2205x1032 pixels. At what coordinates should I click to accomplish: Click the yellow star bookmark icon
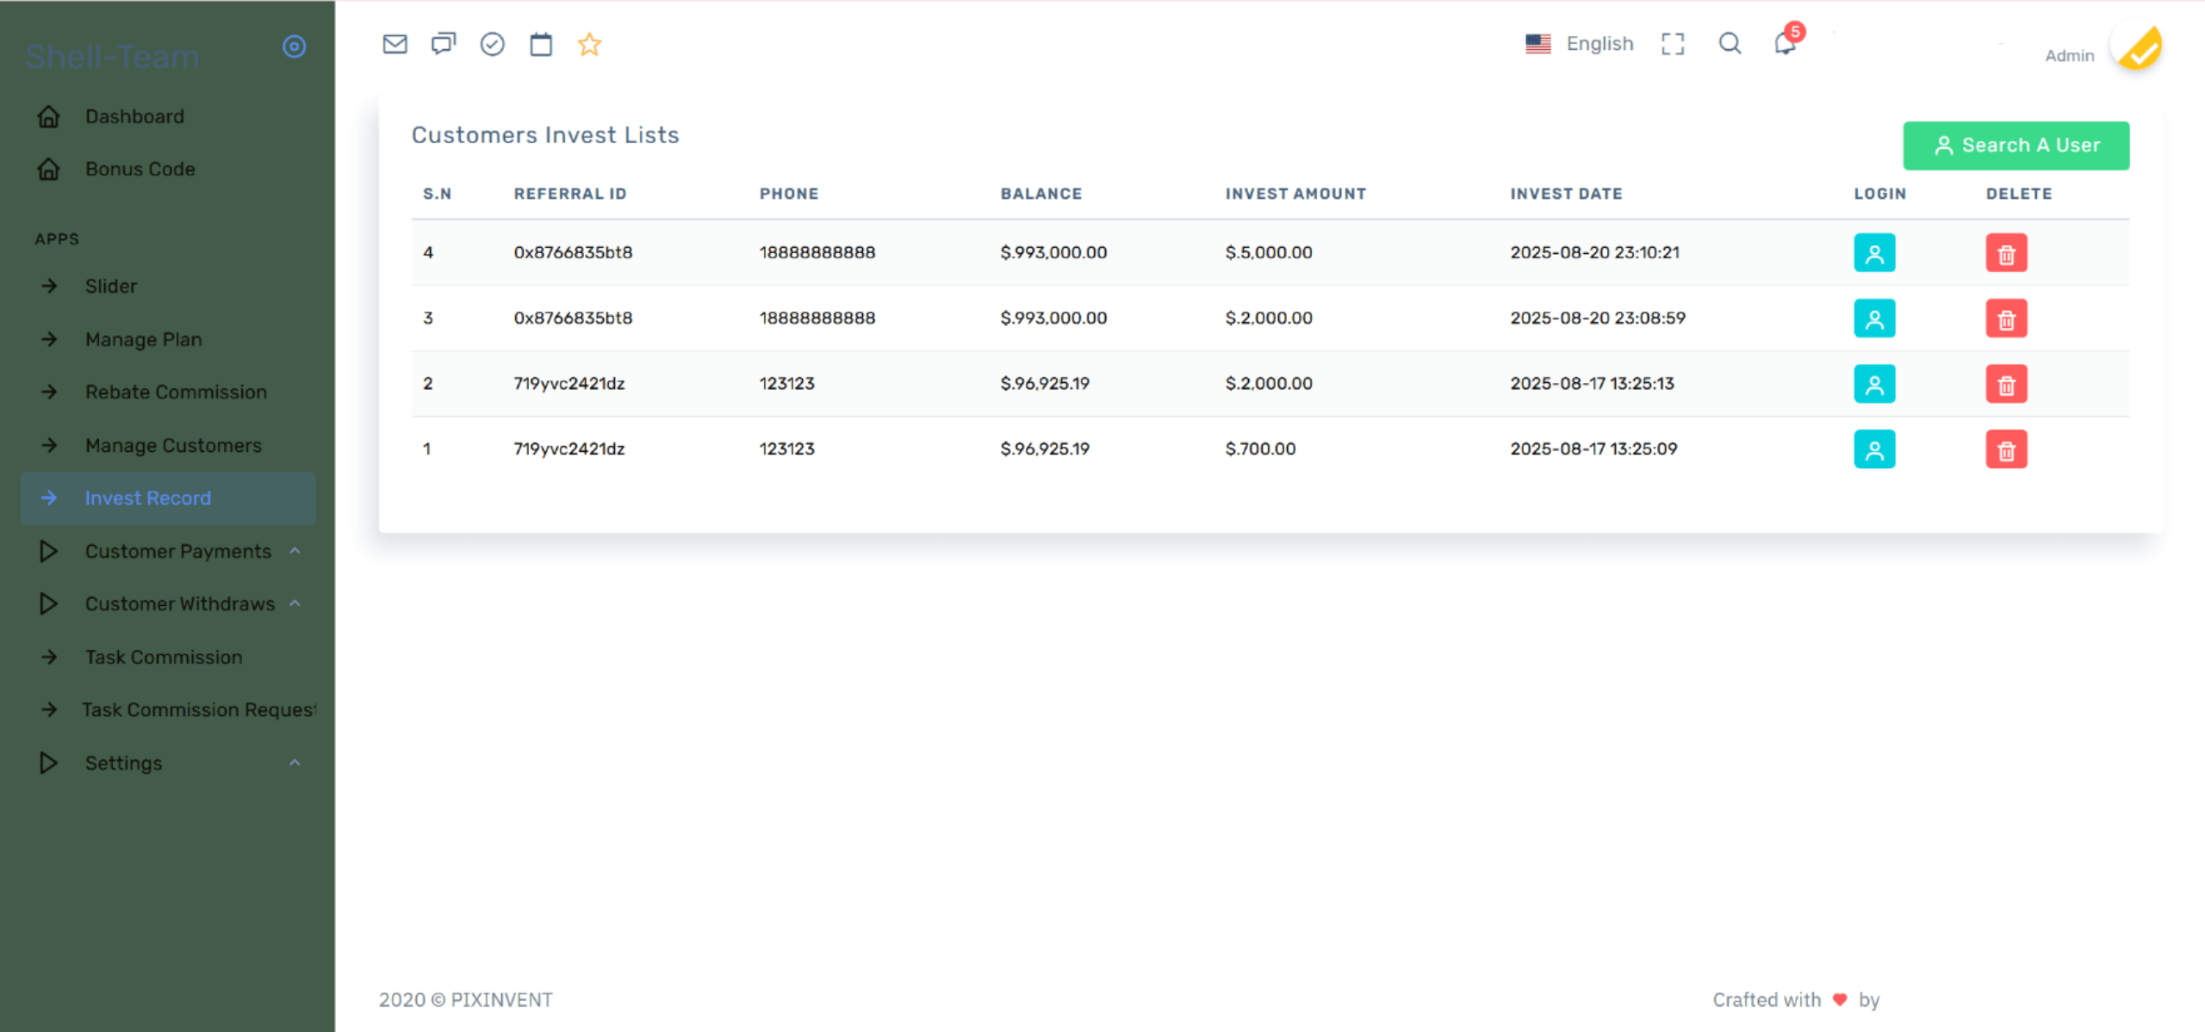click(589, 44)
